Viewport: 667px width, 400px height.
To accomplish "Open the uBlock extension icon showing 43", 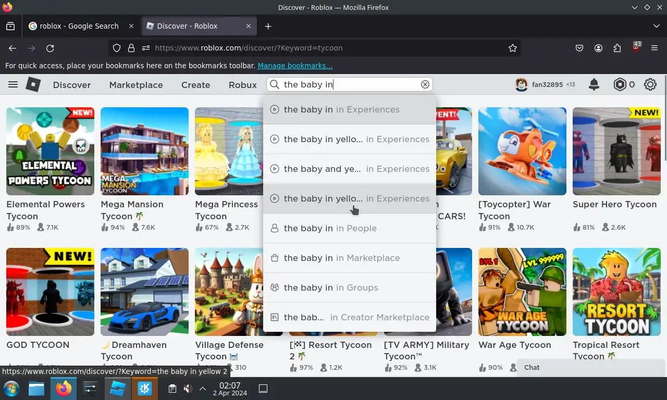I will tap(636, 47).
